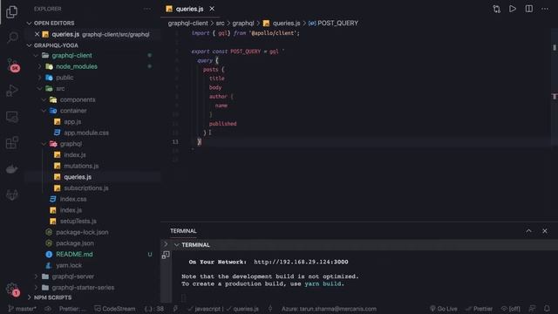Open index.css file

73,199
